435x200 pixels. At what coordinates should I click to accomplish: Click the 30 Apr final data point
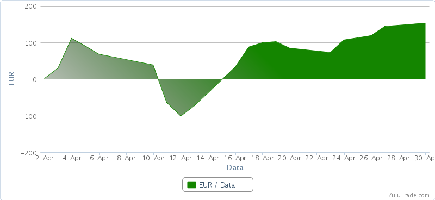[x=425, y=23]
